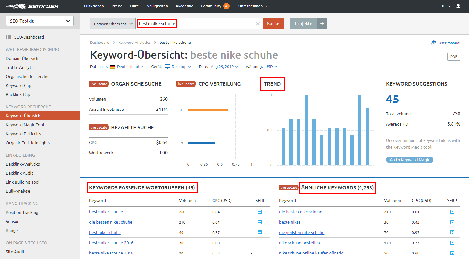Click live update badge at Bezahlte Suche
469x259 pixels.
pyautogui.click(x=99, y=128)
